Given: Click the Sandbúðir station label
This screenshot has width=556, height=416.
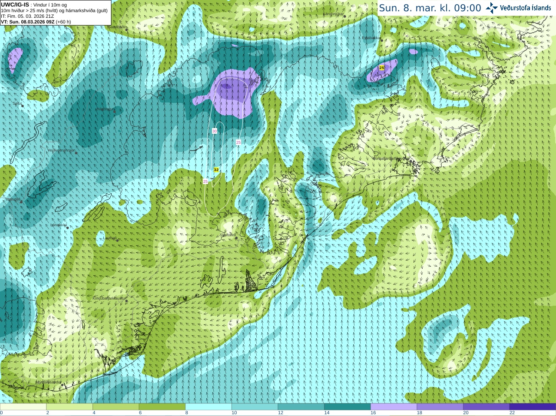Looking at the screenshot, I should (116, 26).
